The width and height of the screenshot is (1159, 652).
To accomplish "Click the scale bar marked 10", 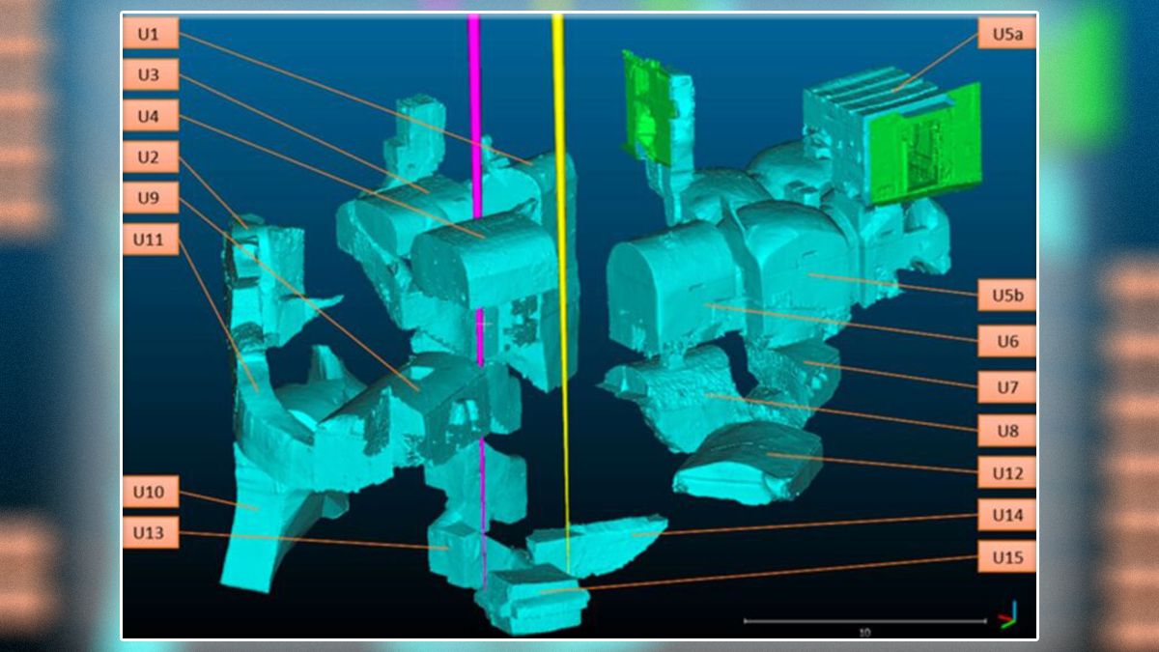I will [863, 623].
